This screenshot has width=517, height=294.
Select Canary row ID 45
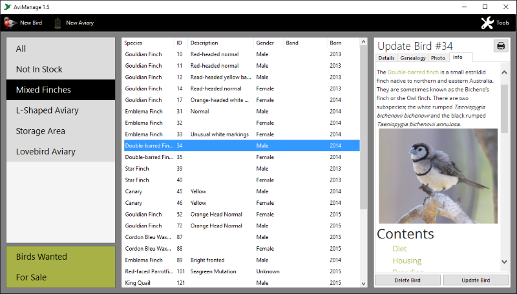[242, 191]
